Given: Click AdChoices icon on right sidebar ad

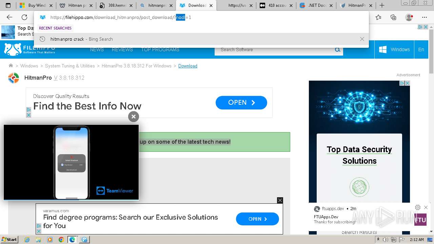Looking at the screenshot, I should 402,83.
